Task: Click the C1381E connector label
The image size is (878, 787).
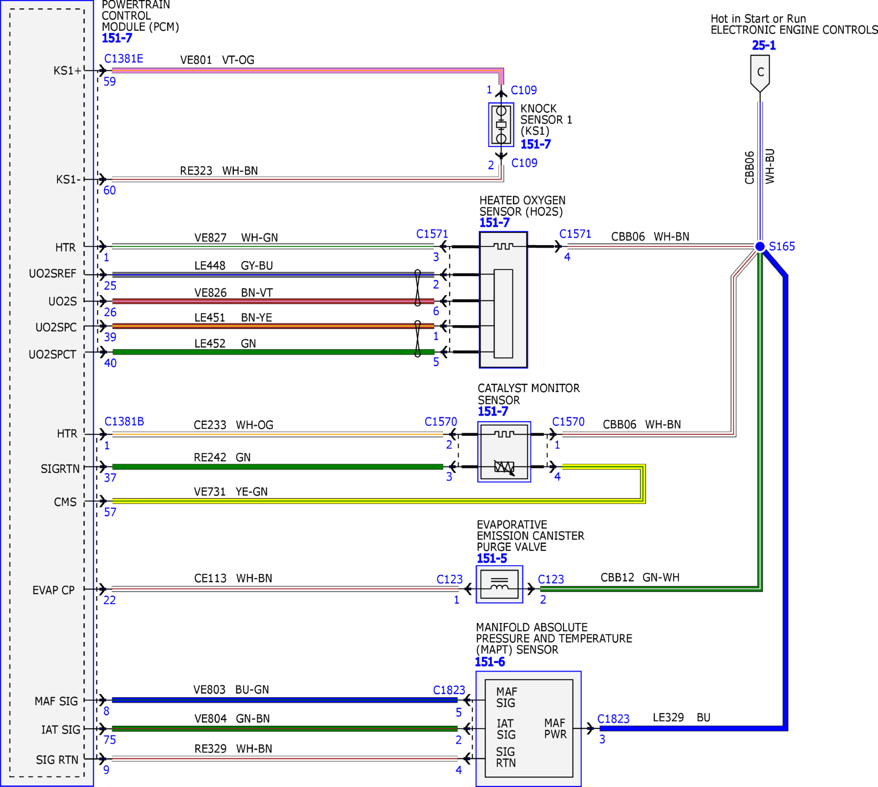Action: click(x=124, y=59)
